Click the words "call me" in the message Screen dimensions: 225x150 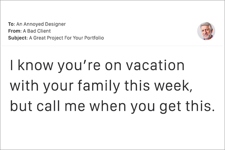click(x=61, y=106)
